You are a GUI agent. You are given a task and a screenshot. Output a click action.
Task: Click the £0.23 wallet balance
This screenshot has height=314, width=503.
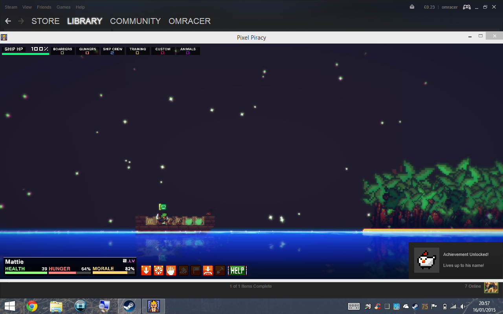click(429, 7)
